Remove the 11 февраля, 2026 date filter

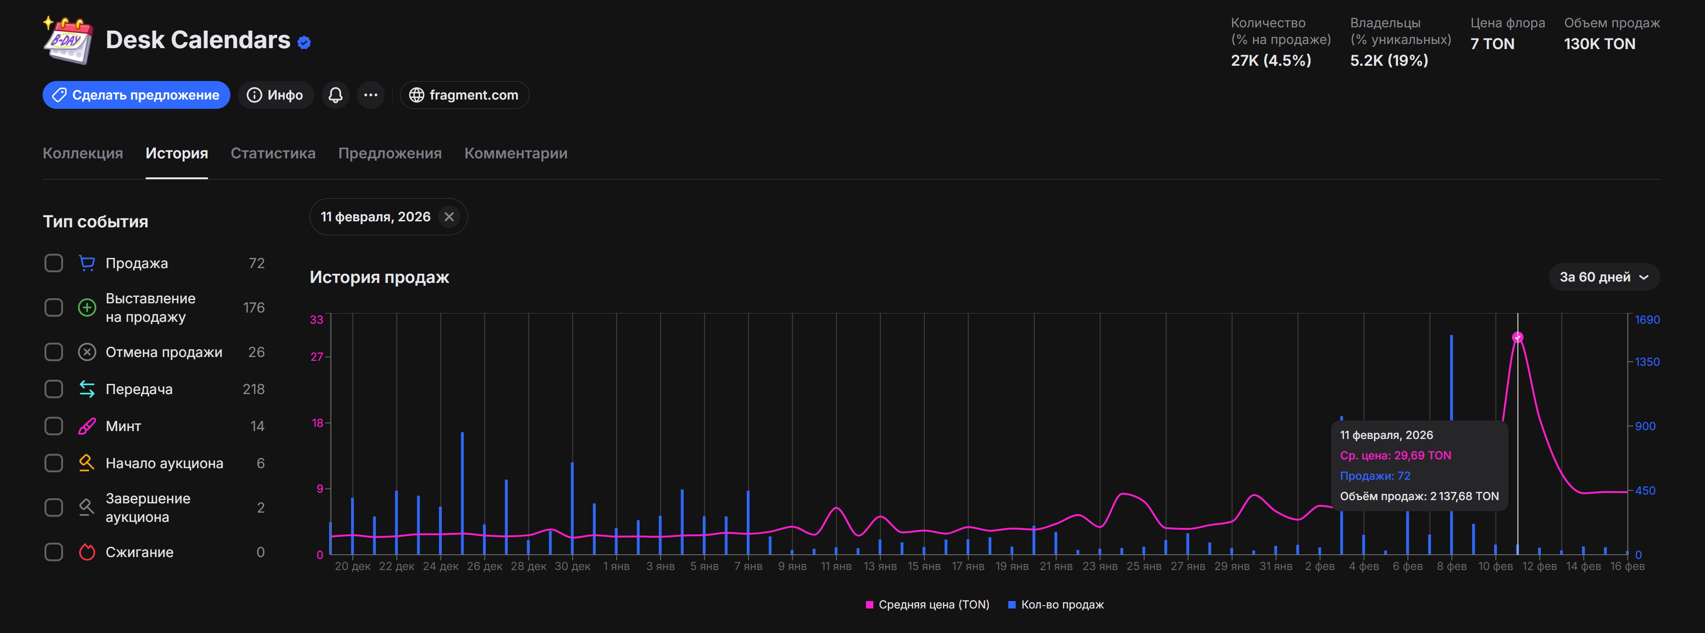pyautogui.click(x=449, y=217)
